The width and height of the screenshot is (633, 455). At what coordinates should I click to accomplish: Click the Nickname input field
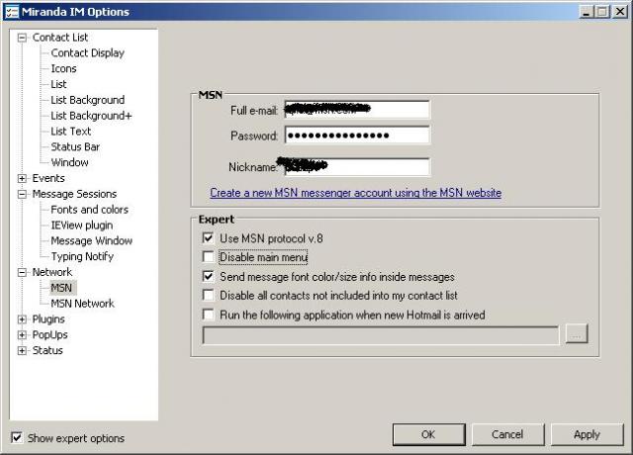tap(357, 167)
